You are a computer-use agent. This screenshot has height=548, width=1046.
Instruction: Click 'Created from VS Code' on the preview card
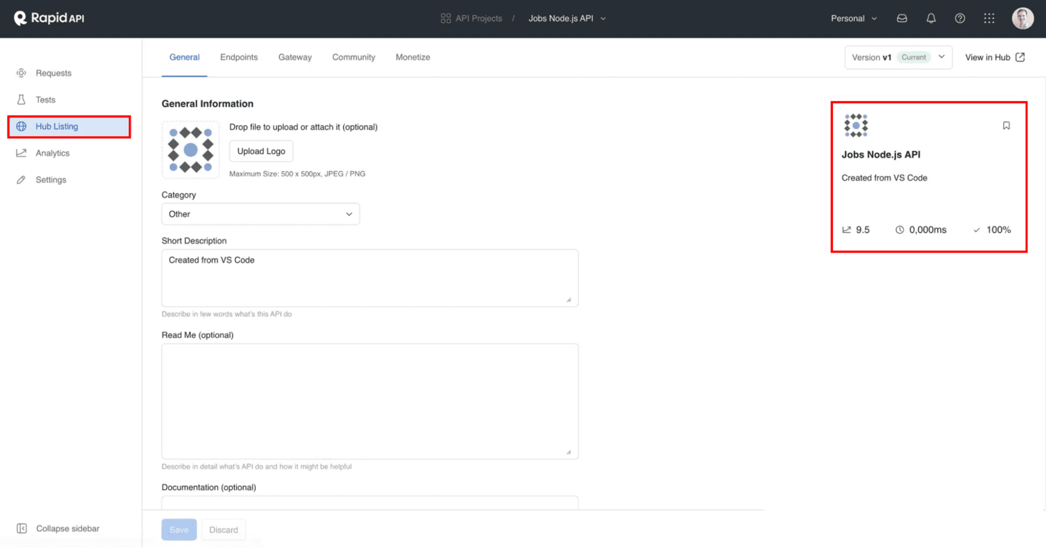click(x=884, y=178)
